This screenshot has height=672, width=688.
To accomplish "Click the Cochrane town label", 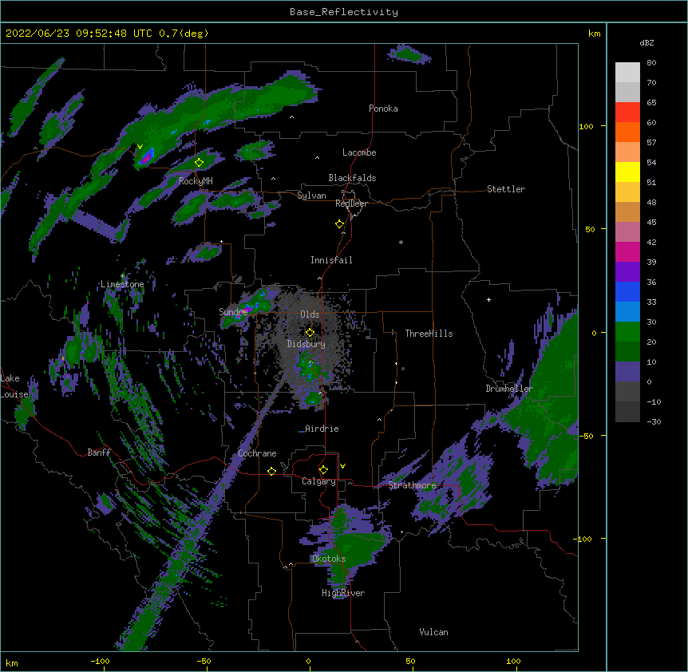I will click(x=257, y=453).
